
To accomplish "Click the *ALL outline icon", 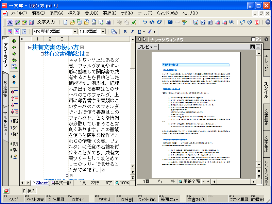I will (14, 157).
